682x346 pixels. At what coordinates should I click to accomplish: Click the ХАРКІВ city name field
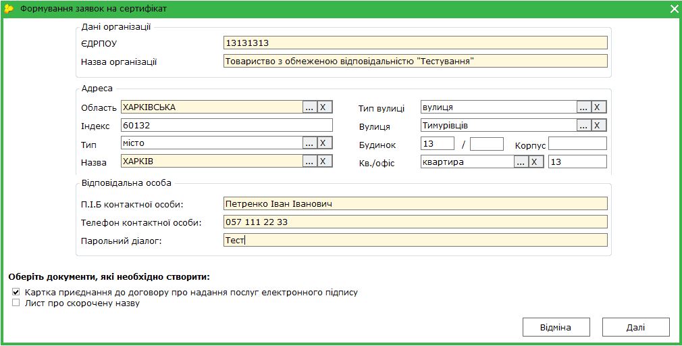coord(212,161)
